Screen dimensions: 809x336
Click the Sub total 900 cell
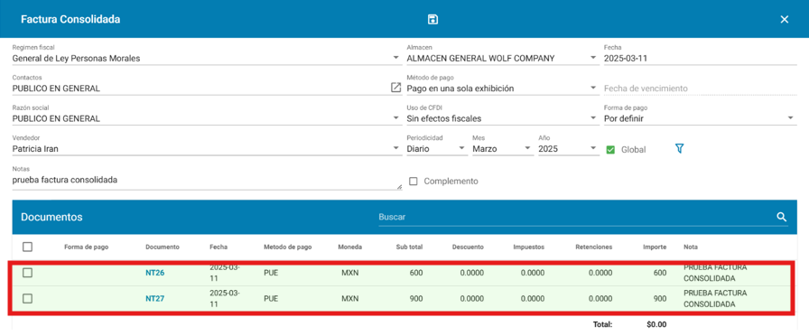pos(416,298)
